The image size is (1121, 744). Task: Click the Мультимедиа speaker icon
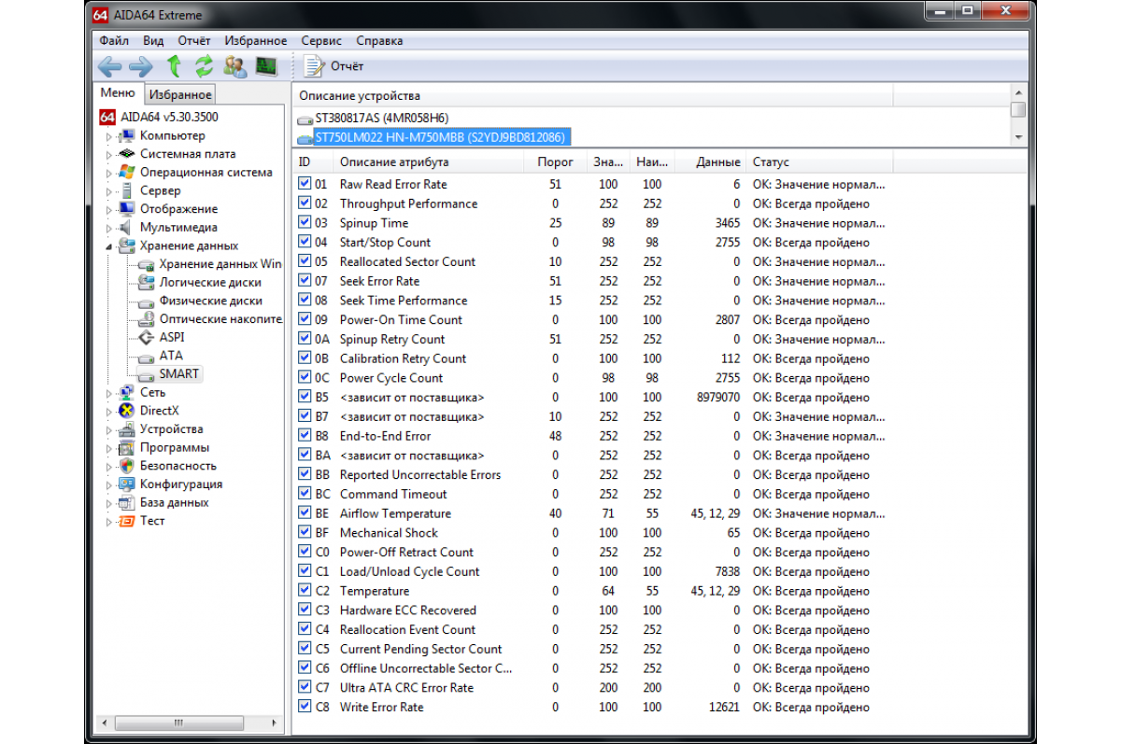click(x=127, y=228)
